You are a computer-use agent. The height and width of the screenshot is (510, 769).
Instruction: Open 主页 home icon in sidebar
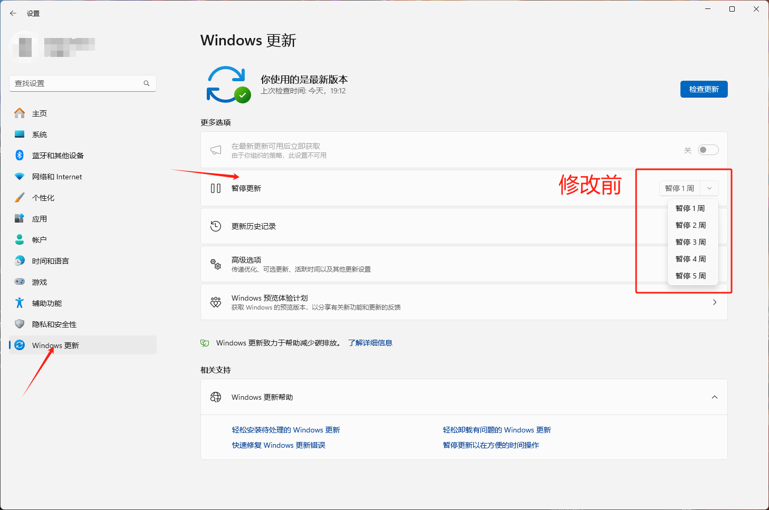pyautogui.click(x=20, y=113)
